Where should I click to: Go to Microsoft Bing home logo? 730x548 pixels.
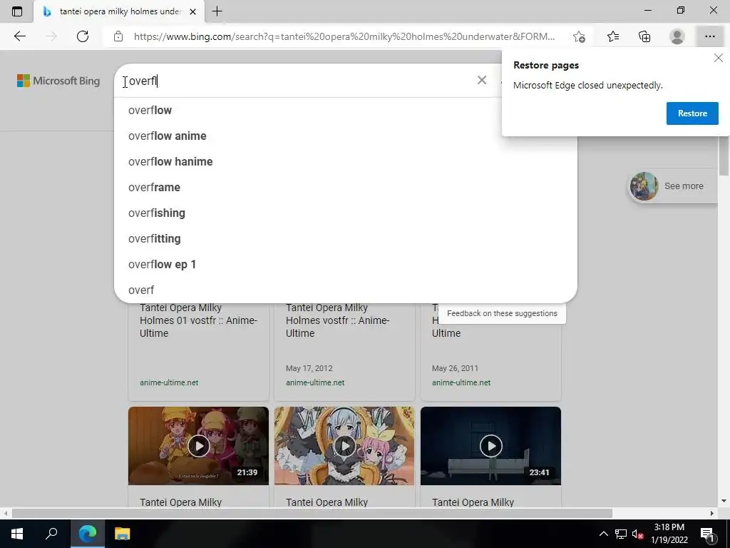58,81
